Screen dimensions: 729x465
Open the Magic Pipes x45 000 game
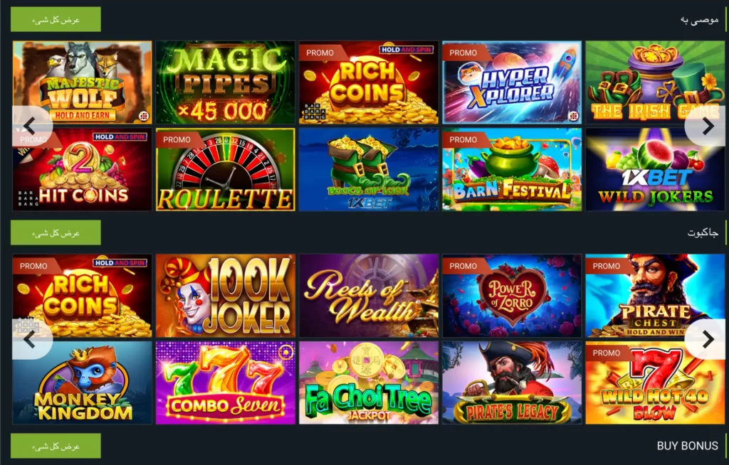[x=226, y=82]
